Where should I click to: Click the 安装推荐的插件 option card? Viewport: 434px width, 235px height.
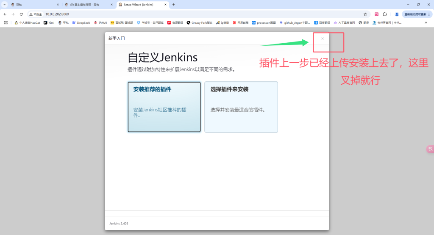pyautogui.click(x=164, y=107)
